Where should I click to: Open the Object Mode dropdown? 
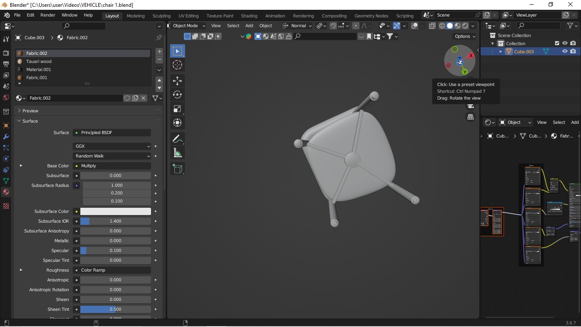(x=186, y=26)
